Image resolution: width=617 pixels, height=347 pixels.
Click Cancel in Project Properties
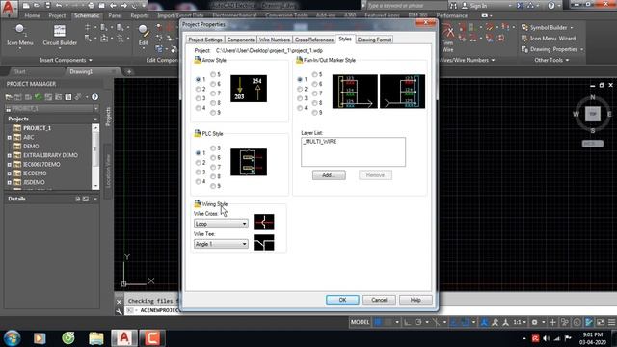pyautogui.click(x=379, y=300)
